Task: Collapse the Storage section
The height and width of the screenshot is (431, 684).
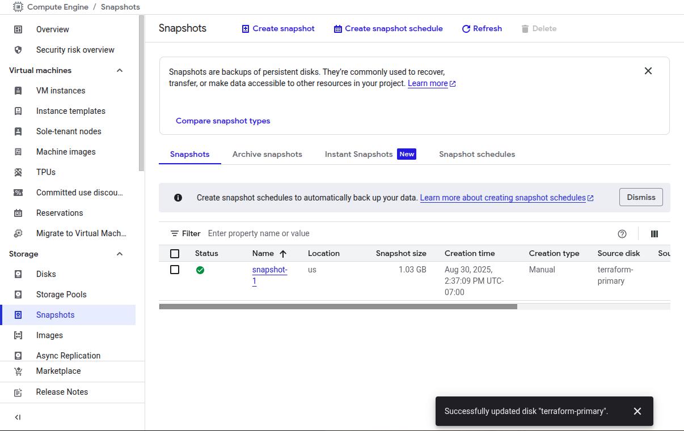Action: pyautogui.click(x=120, y=254)
